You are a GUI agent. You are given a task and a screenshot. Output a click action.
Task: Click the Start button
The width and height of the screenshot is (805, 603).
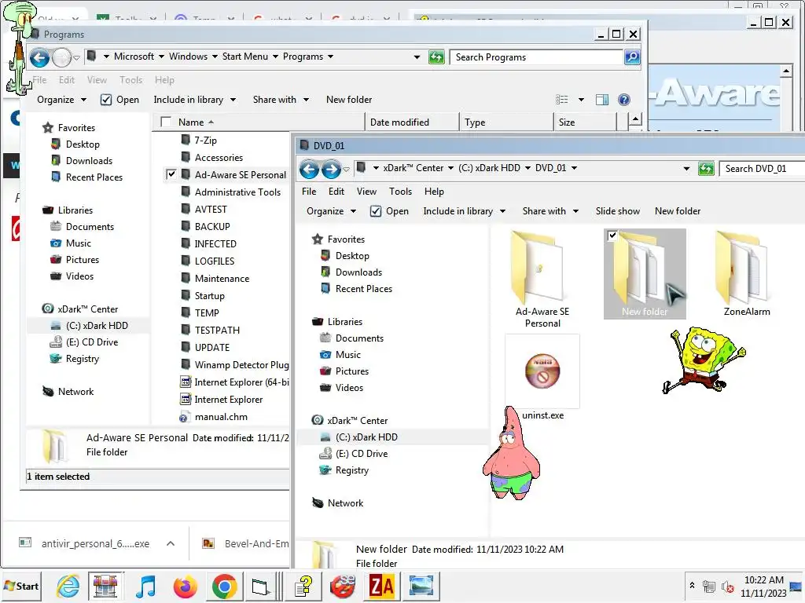(21, 586)
